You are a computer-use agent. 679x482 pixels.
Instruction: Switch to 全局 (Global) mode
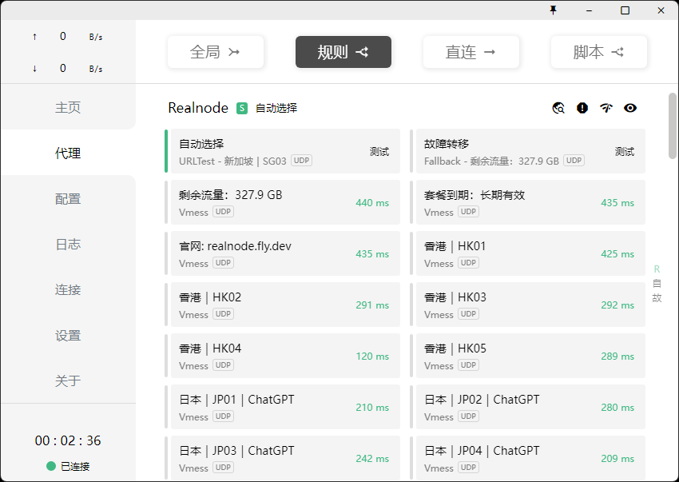click(x=215, y=52)
